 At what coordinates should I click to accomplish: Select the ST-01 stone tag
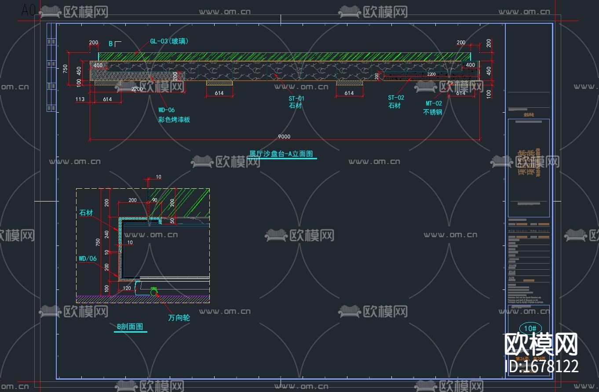(x=296, y=99)
